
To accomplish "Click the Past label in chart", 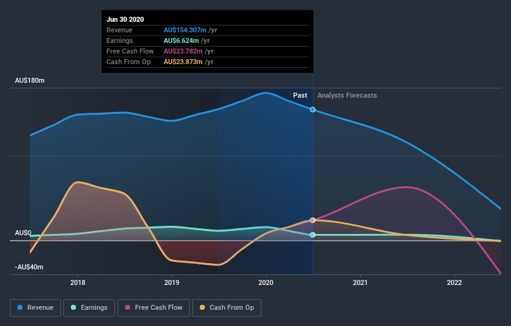I will (x=300, y=95).
